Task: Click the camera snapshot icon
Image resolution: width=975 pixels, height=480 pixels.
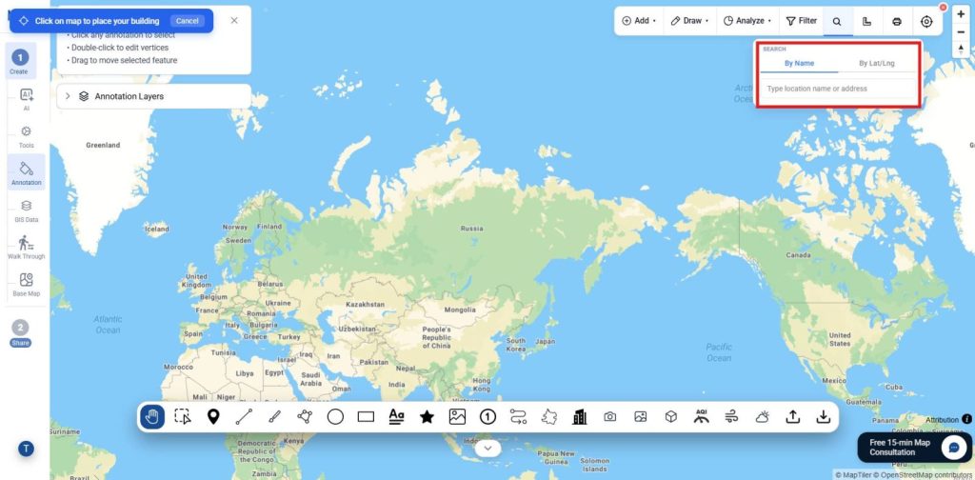Action: click(x=610, y=416)
